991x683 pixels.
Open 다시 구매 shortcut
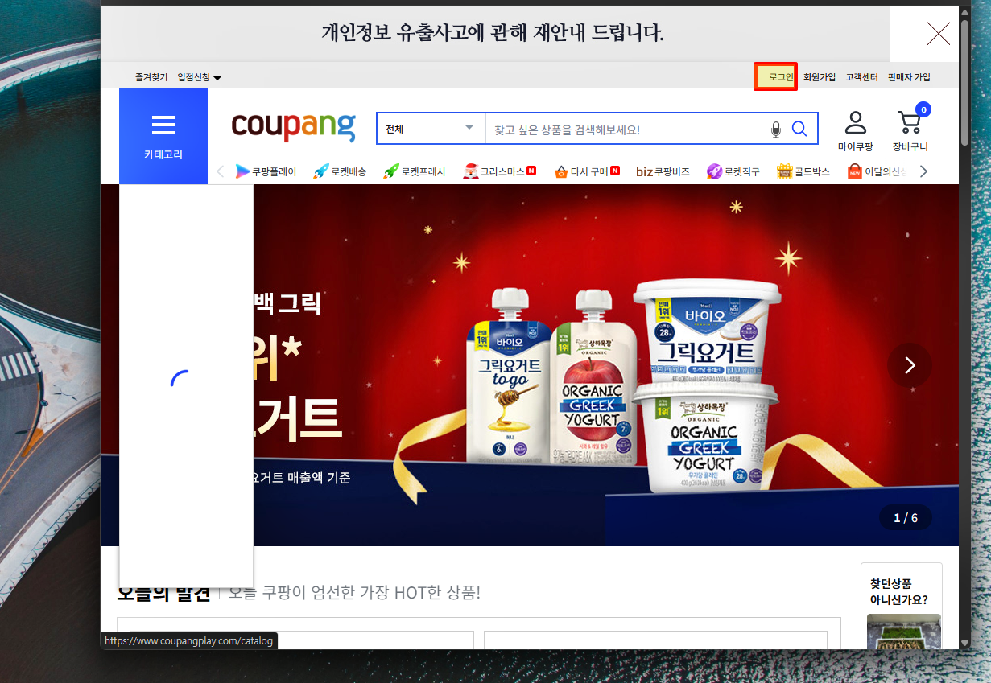587,171
